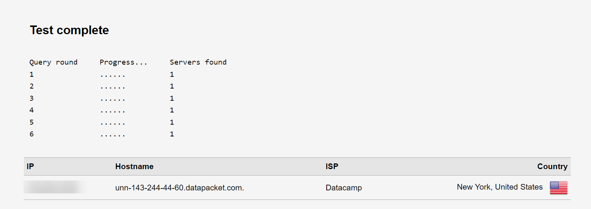This screenshot has width=591, height=209.
Task: Click the Test complete heading
Action: tap(70, 30)
